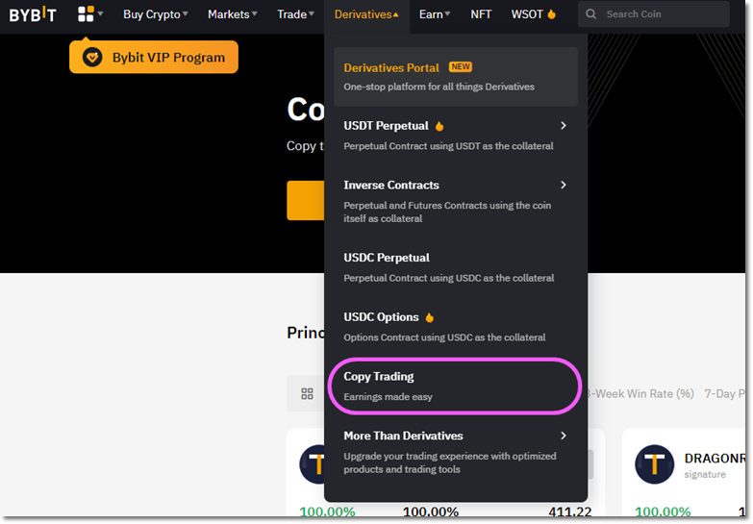Click the WSOT flame icon
Image resolution: width=753 pixels, height=524 pixels.
coord(552,14)
